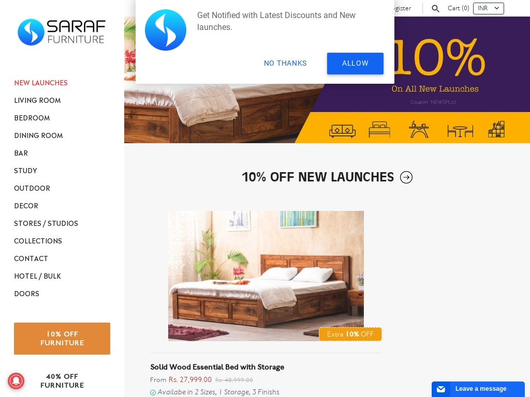Click the red notification bell icon
This screenshot has height=397, width=530.
[16, 381]
